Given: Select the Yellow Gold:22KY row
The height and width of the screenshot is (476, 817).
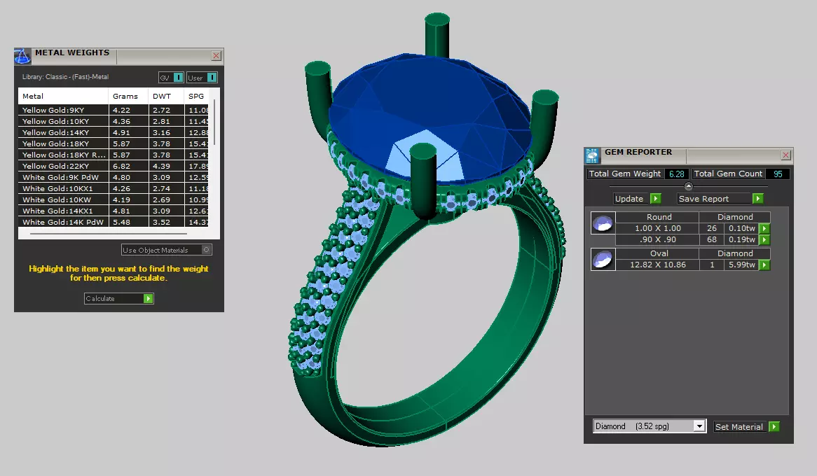Looking at the screenshot, I should click(113, 166).
